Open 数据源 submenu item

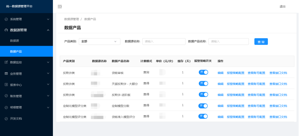tap(14, 41)
